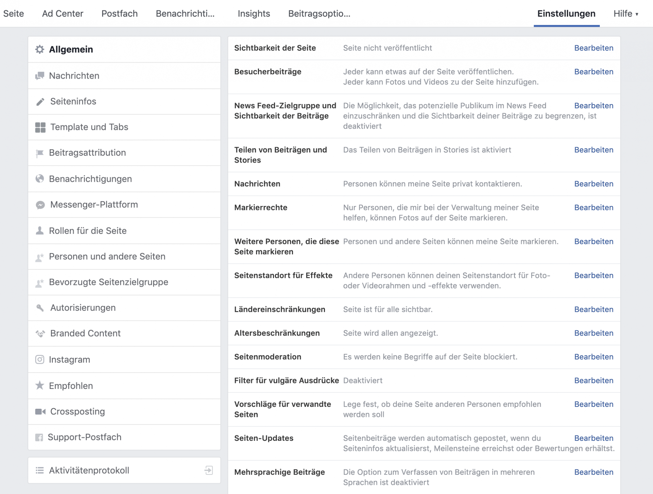
Task: Click the Template und Tabs grid icon
Action: (x=40, y=127)
